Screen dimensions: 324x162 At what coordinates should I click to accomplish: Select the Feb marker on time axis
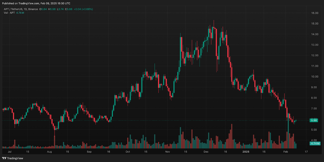tap(285, 152)
